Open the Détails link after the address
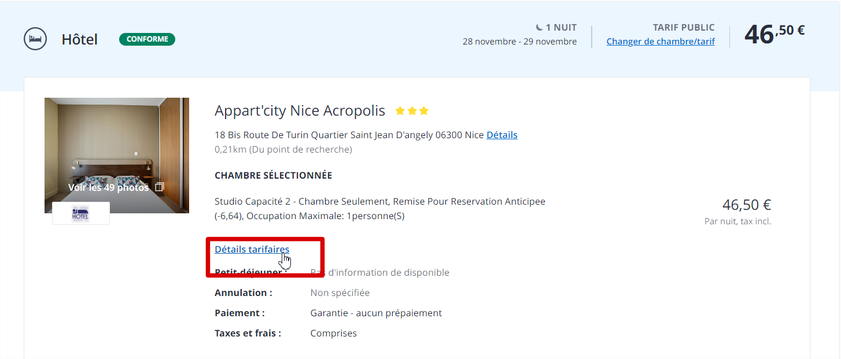The height and width of the screenshot is (359, 841). [502, 135]
